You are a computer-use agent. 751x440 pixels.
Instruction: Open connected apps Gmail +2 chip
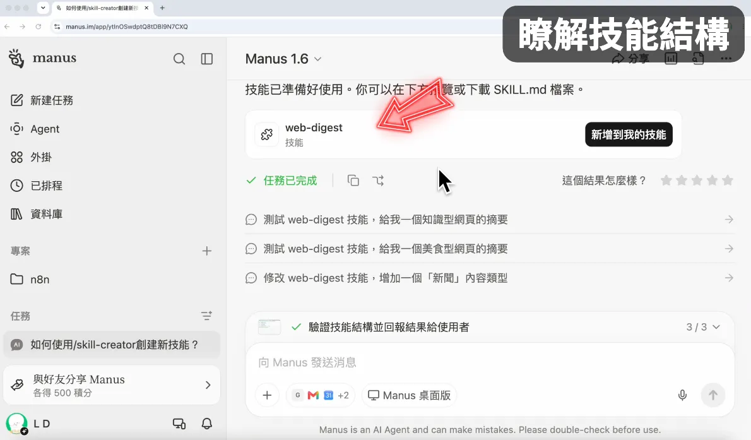coord(321,395)
